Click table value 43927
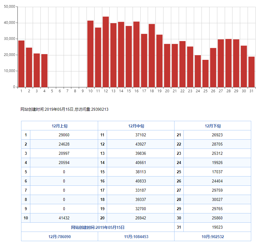The image size is (272, 242). 141,144
